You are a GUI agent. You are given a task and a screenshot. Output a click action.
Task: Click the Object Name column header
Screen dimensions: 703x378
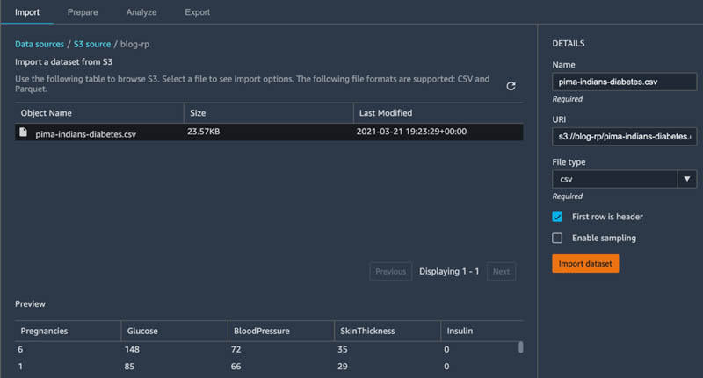[x=47, y=113]
